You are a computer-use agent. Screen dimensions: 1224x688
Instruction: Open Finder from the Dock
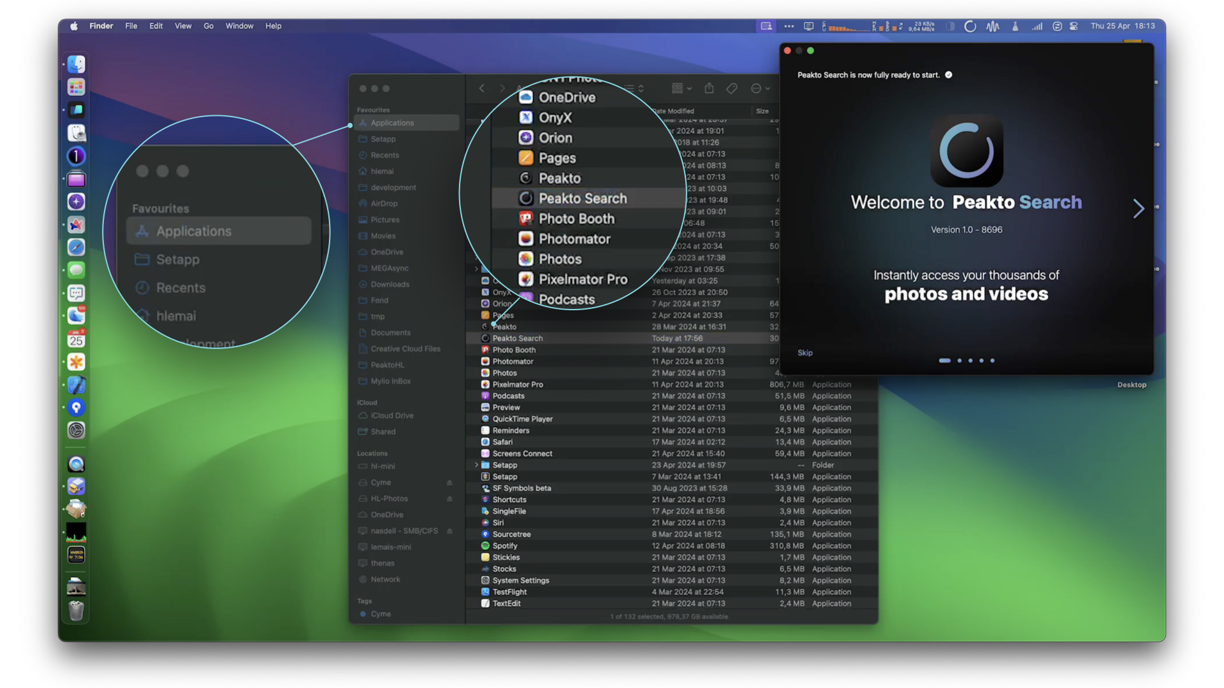coord(76,64)
